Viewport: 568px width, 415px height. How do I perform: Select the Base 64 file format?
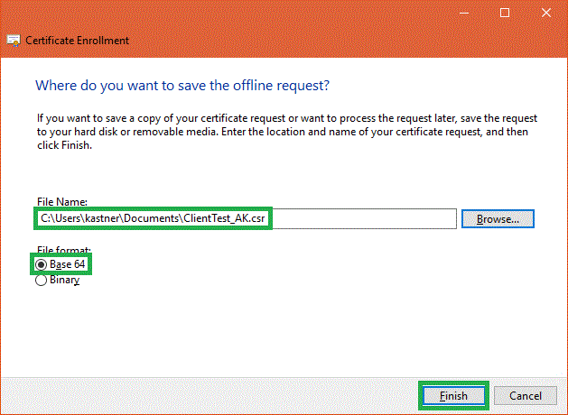click(x=42, y=264)
